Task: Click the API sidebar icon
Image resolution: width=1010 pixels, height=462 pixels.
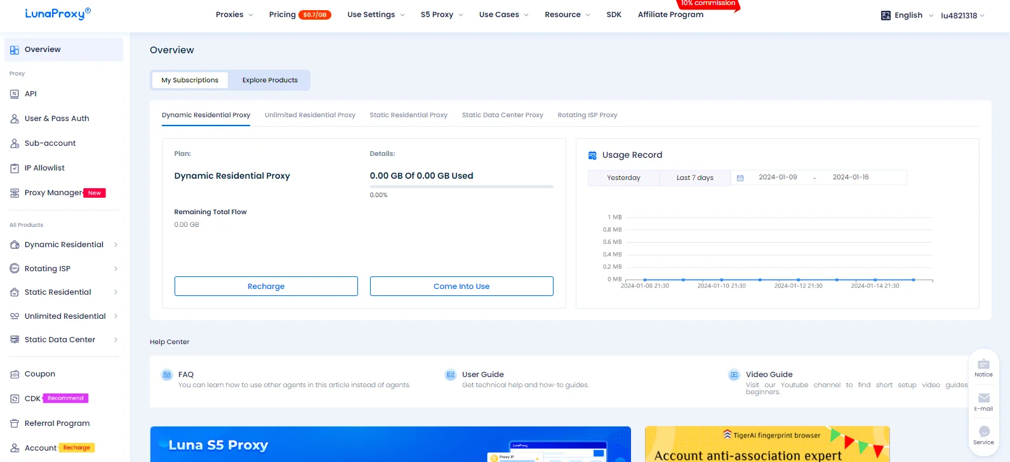Action: (x=15, y=94)
